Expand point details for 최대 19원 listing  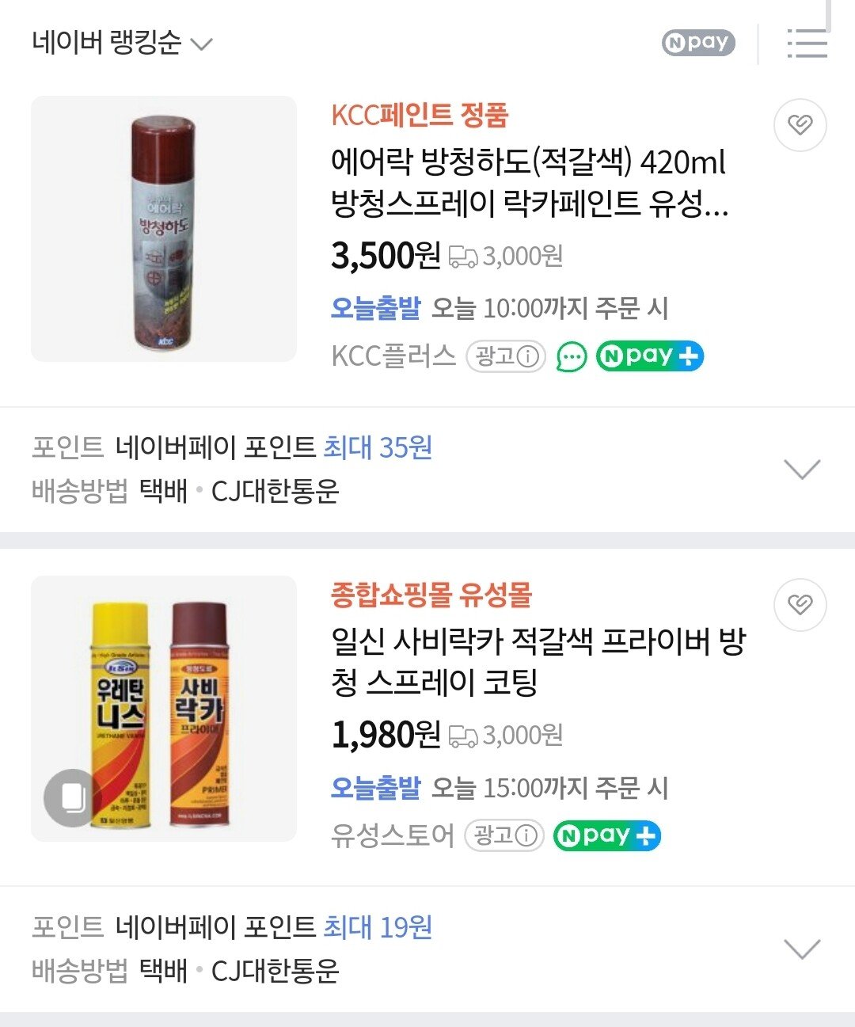point(801,949)
